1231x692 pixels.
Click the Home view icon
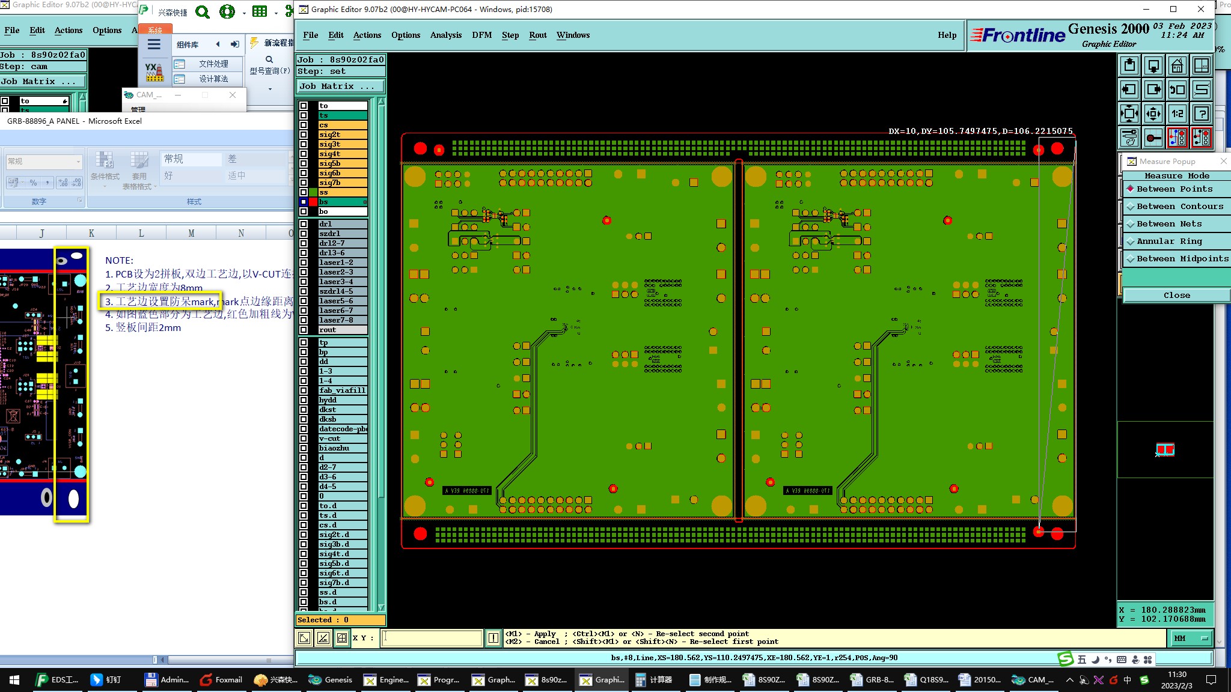pos(1177,65)
